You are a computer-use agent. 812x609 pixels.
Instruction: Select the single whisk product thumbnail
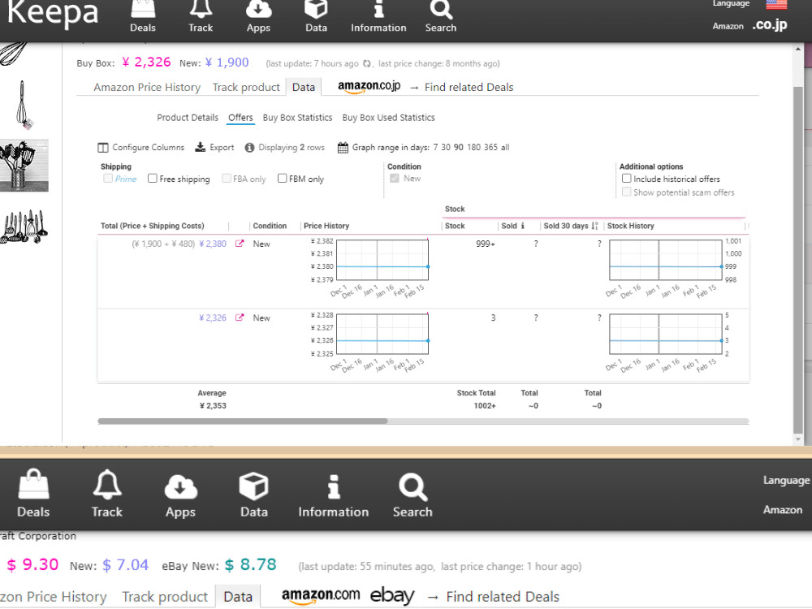(x=24, y=105)
